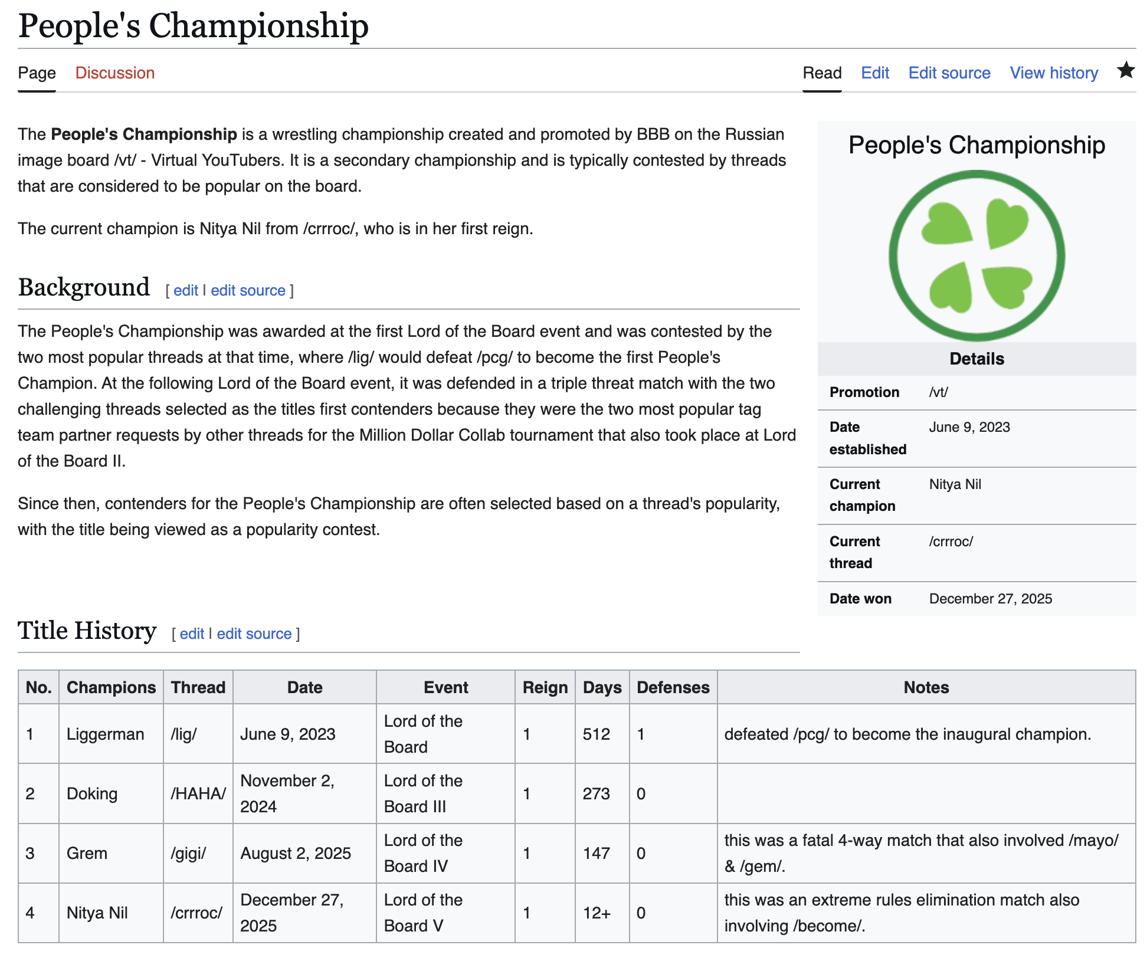Click the green clover championship logo
The height and width of the screenshot is (958, 1147).
point(976,255)
